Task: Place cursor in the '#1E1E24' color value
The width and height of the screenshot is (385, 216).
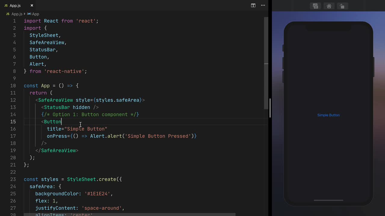Action: click(98, 193)
